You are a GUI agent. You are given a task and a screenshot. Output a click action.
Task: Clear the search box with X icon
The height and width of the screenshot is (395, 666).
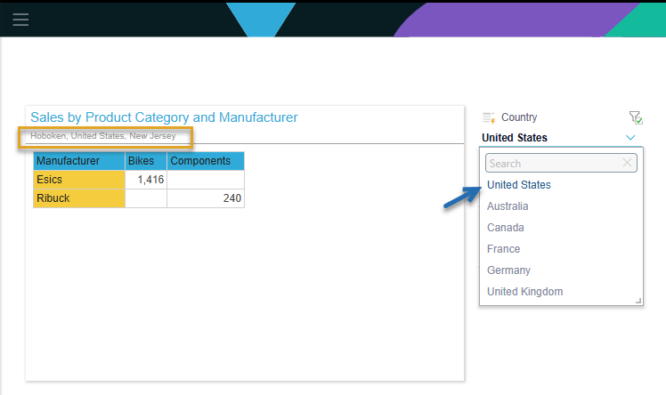tap(627, 163)
